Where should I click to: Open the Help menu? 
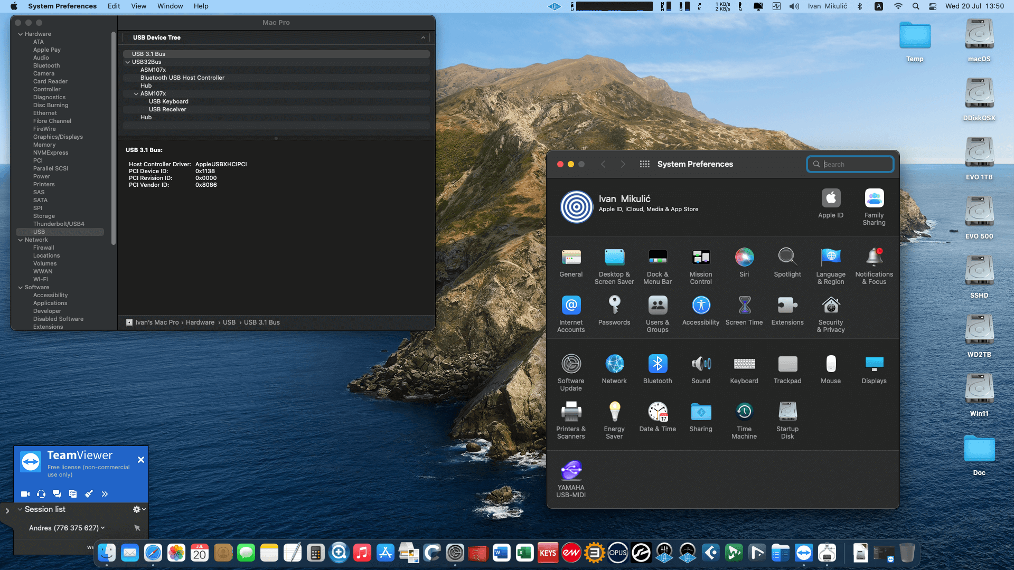point(201,6)
